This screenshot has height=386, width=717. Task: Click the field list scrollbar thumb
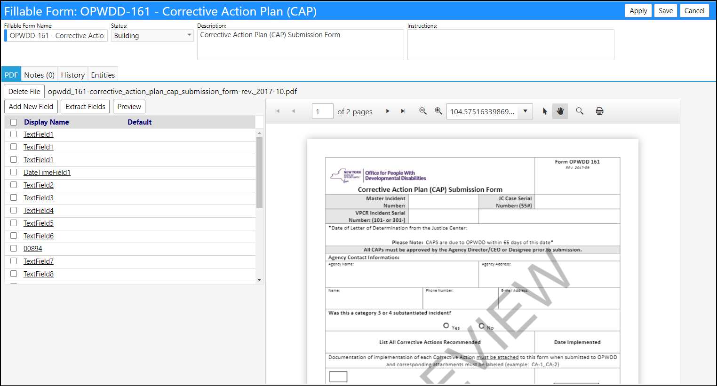259,172
